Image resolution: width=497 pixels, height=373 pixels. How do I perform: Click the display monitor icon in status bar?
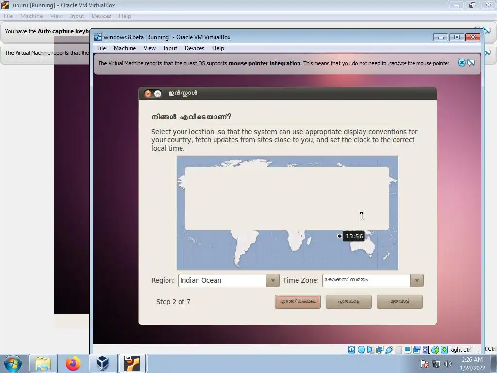[408, 350]
